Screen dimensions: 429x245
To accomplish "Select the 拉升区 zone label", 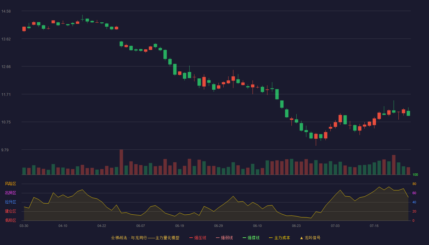I will click(10, 202).
